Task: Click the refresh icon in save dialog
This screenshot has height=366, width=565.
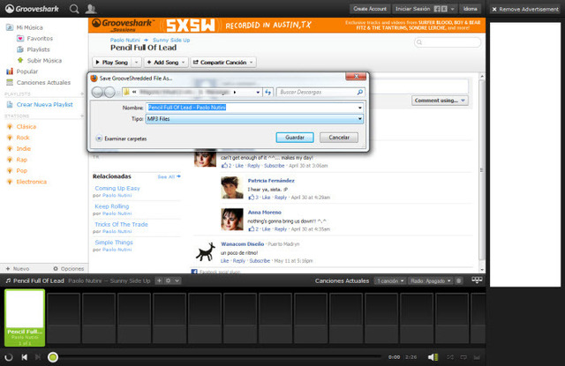Action: click(x=267, y=92)
